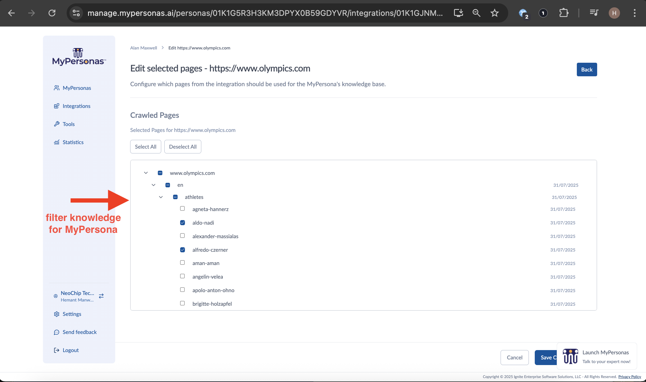Collapse the athletes tree node

coord(161,197)
